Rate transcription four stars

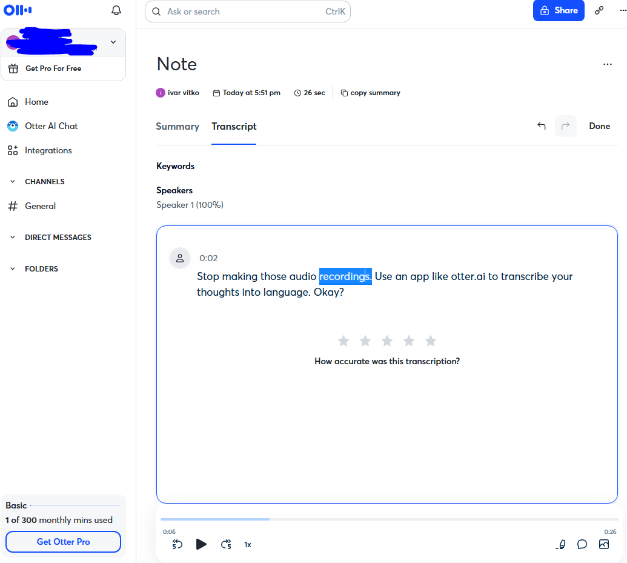coord(409,341)
